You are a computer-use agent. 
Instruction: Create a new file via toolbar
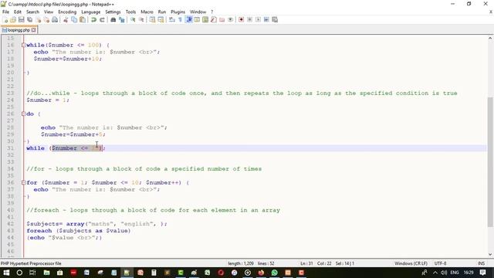click(5, 19)
